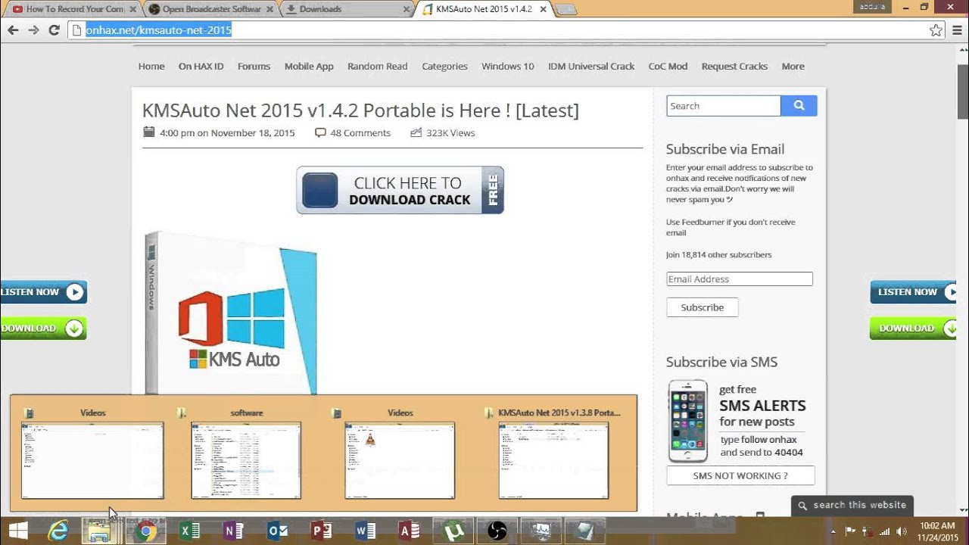Open IDM Universal Crack menu item
Screen dimensions: 969x545
591,66
